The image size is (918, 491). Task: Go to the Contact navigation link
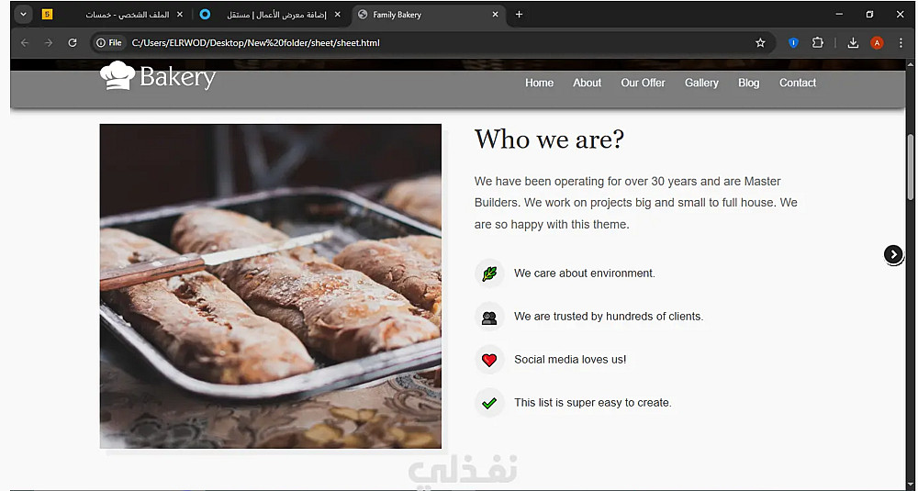point(798,84)
